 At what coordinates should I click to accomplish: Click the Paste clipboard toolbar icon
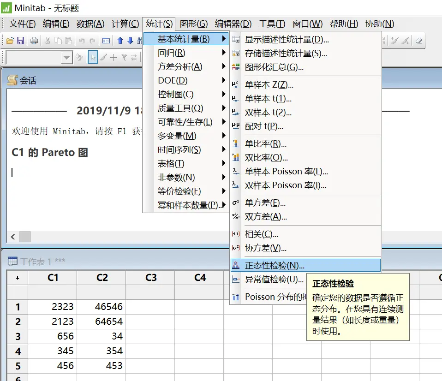coord(68,41)
